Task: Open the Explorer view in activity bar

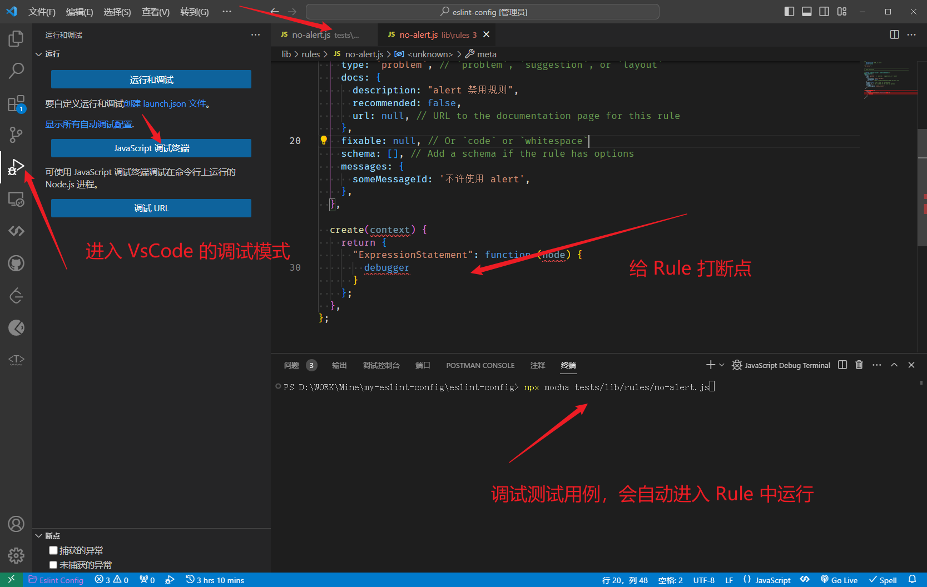Action: 16,38
